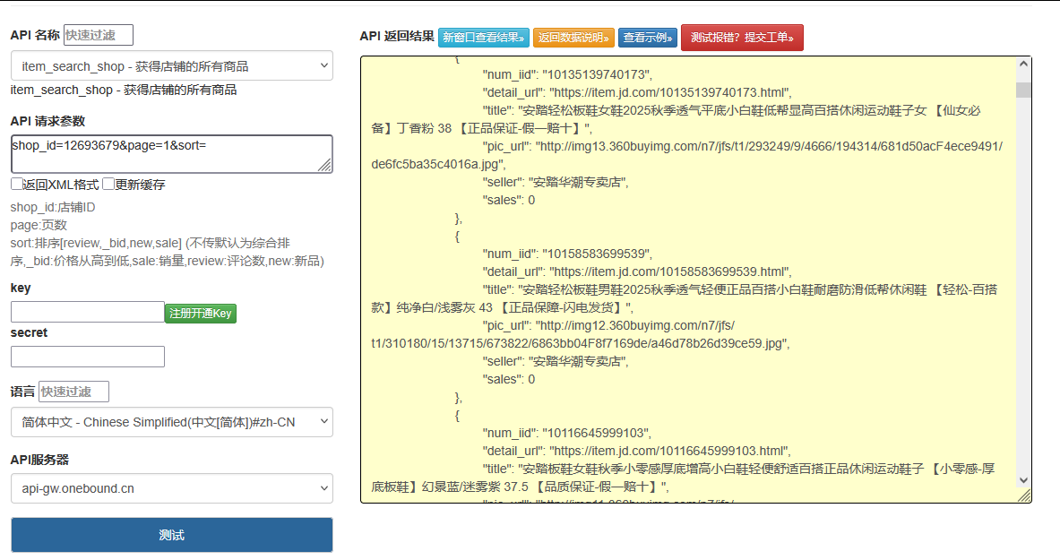Focus the API request parameters textarea
1060x560 pixels.
pos(172,153)
